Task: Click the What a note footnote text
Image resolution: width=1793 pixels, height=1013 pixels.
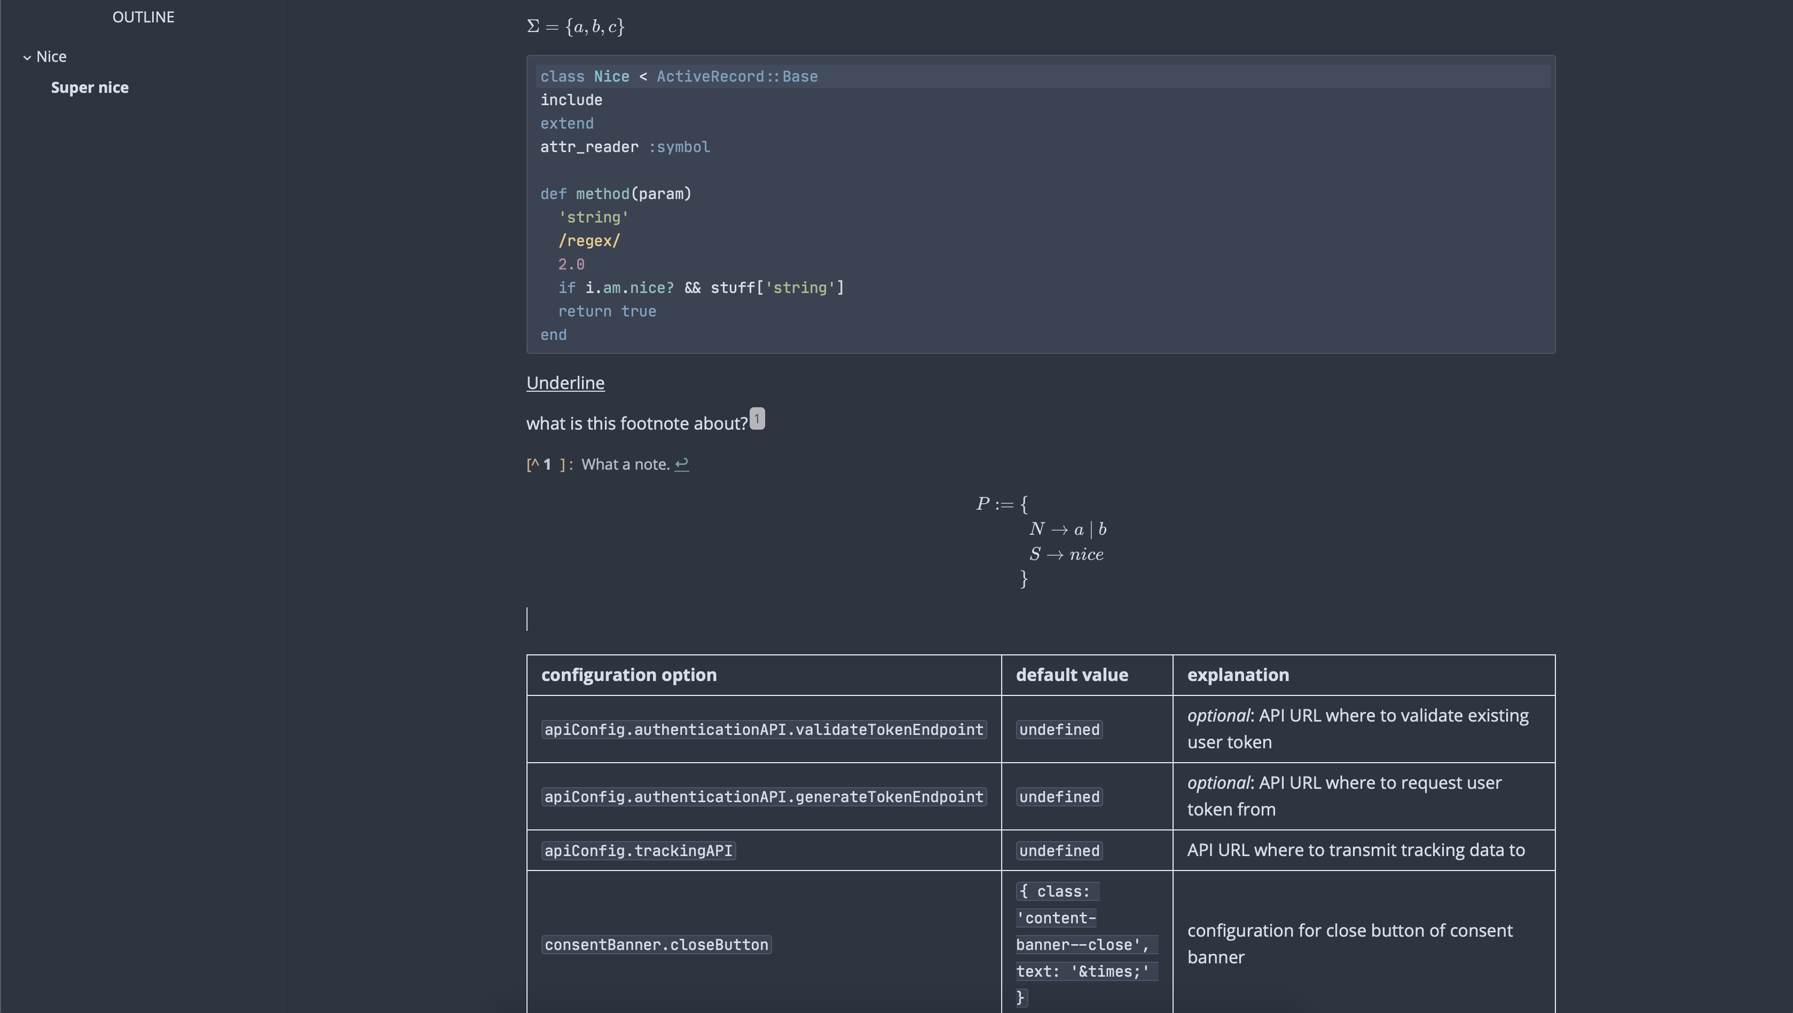Action: click(625, 465)
